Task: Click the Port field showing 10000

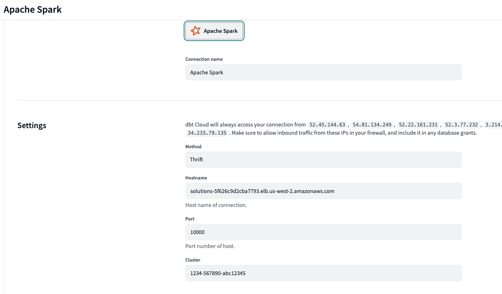Action: pos(324,232)
